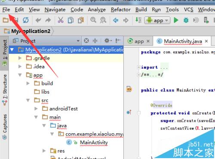Open the Navigate menu
Viewport: 215px width, 159px height.
coord(55,9)
